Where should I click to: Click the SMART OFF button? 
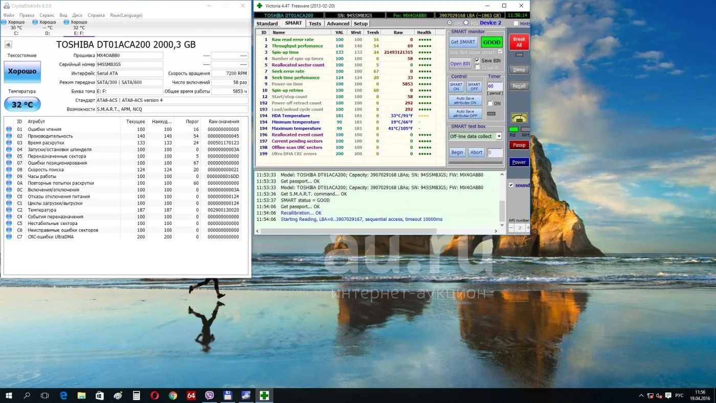click(x=474, y=87)
